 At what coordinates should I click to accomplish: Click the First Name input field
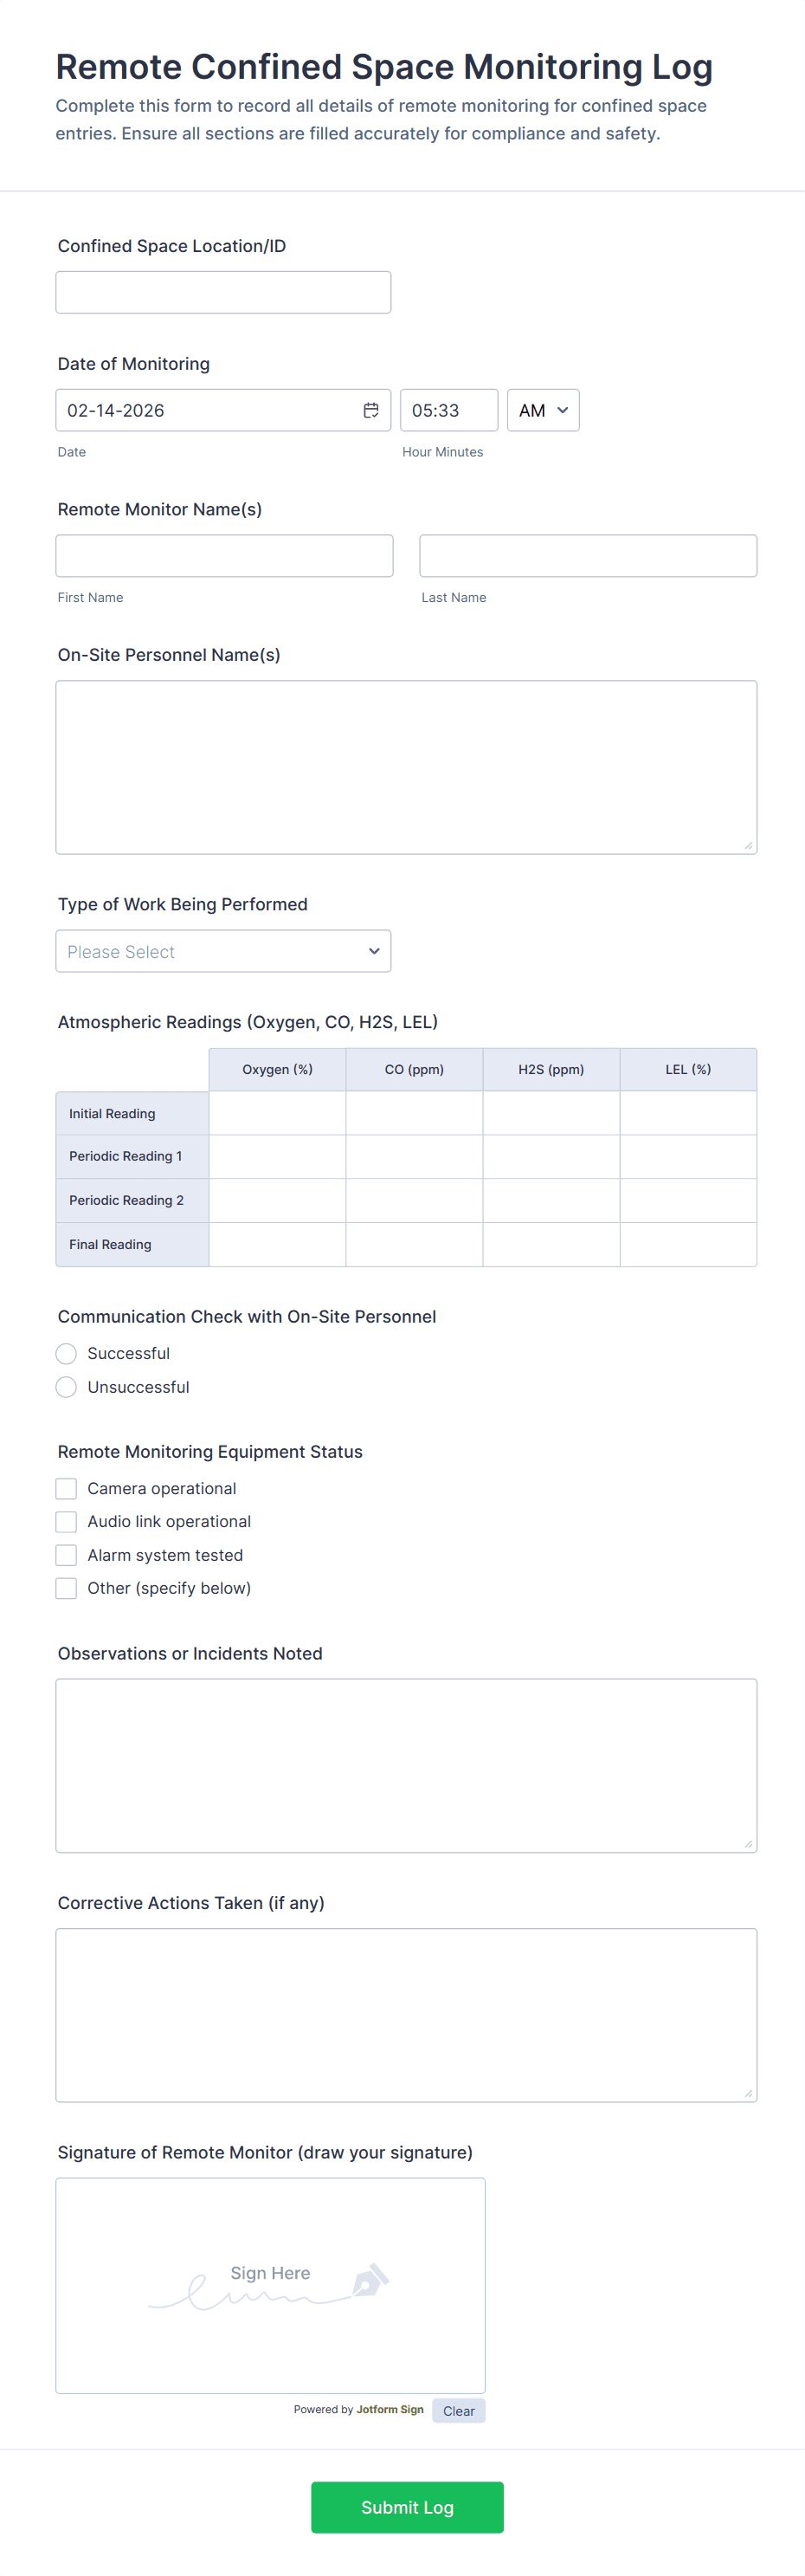tap(223, 555)
